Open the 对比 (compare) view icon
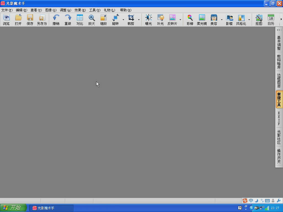 [x=80, y=20]
